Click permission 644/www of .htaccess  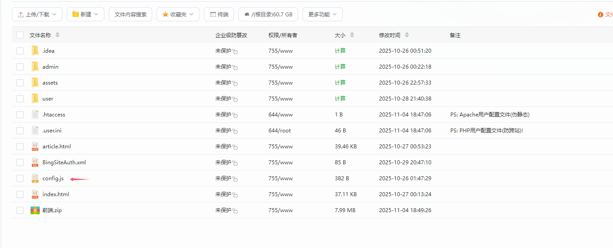pos(280,115)
